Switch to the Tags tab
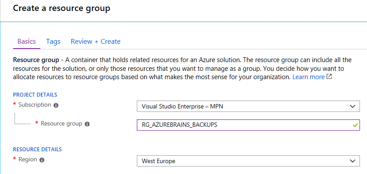 (x=53, y=42)
